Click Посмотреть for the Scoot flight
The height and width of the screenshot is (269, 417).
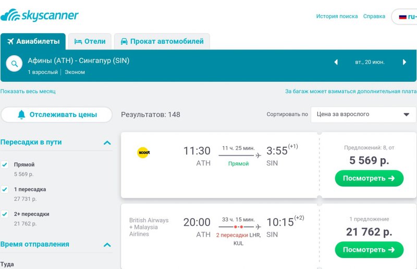pyautogui.click(x=369, y=178)
